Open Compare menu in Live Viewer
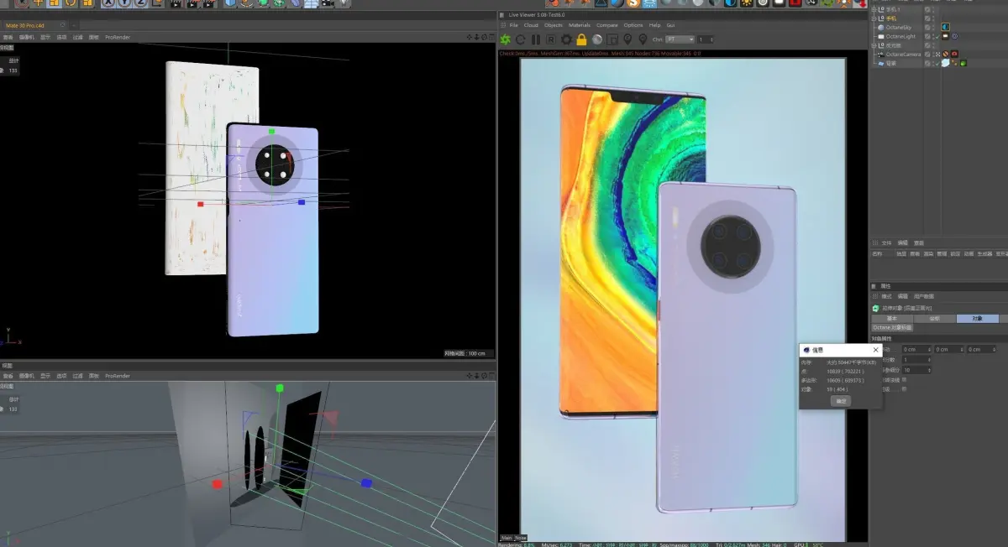 point(607,25)
